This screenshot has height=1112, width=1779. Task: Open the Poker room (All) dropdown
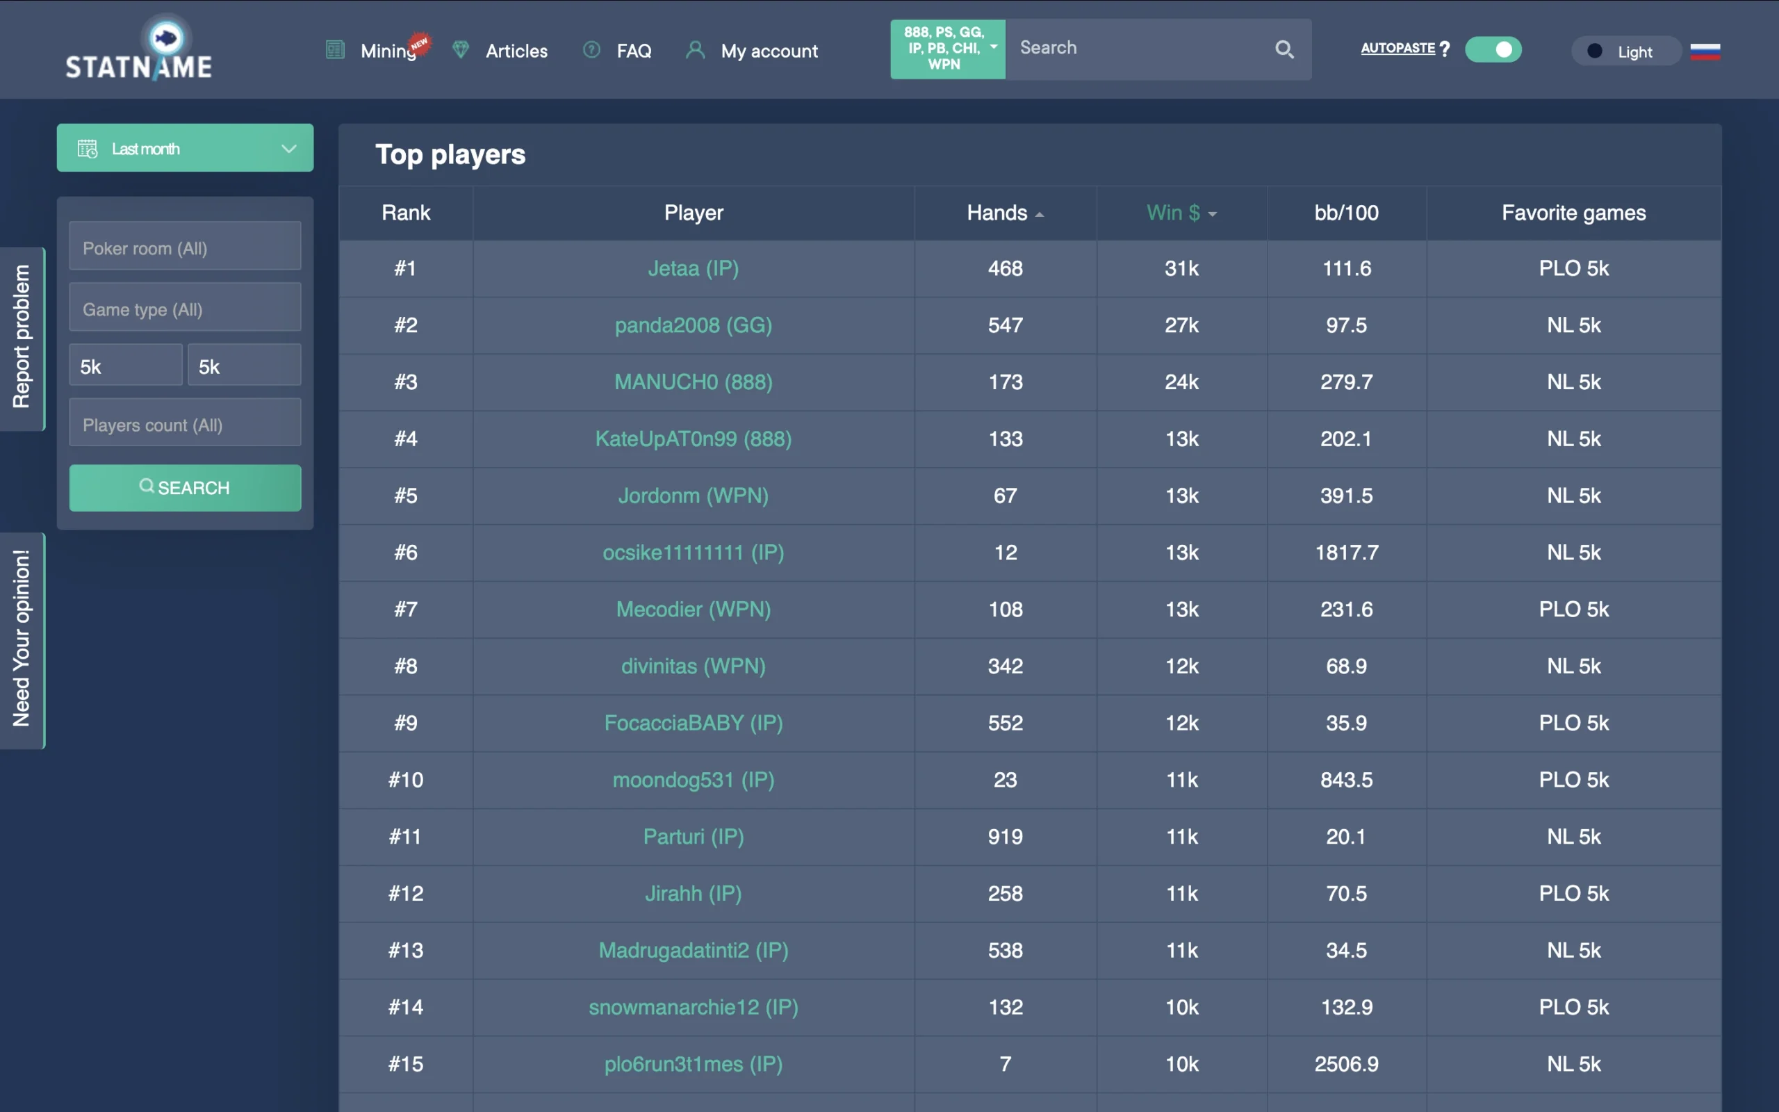186,248
